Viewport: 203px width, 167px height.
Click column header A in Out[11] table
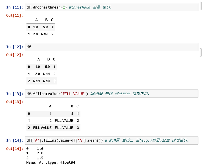pyautogui.click(x=36, y=20)
